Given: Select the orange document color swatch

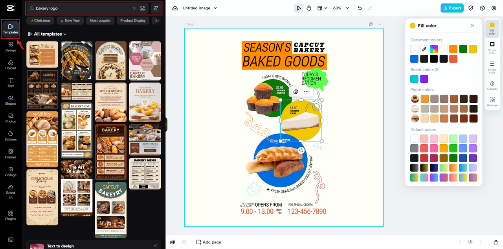Looking at the screenshot, I should [x=453, y=49].
